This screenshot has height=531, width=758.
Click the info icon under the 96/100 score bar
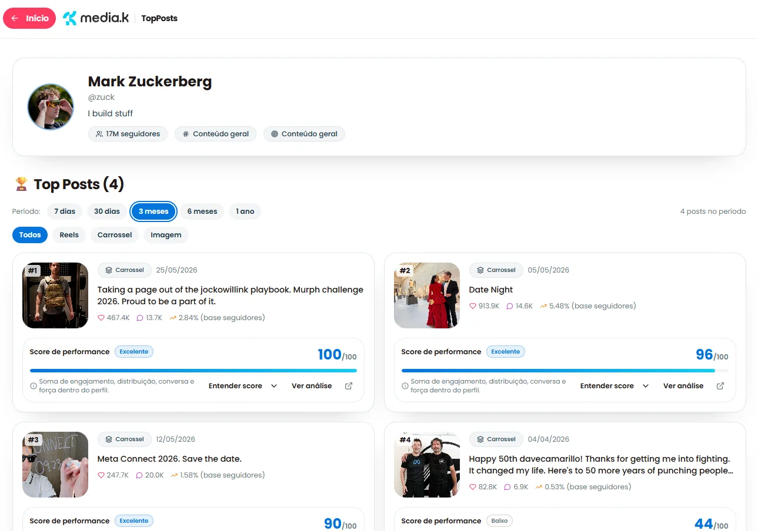click(x=405, y=386)
